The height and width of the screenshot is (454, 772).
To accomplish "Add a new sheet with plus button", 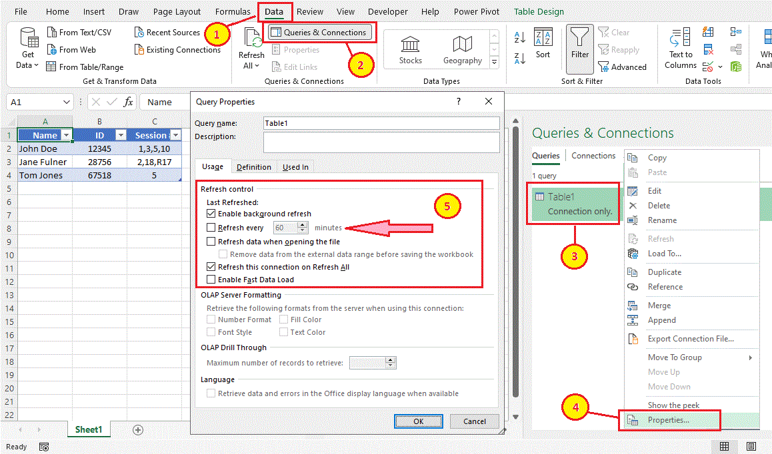I will coord(138,430).
